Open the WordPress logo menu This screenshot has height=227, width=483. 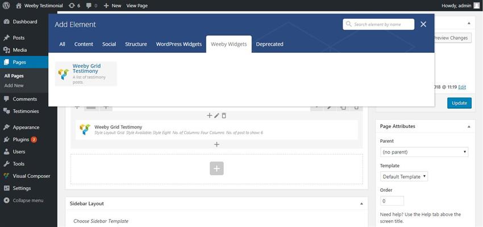6,6
